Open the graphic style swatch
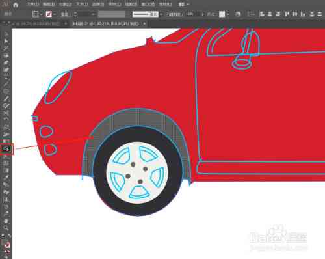The image size is (325, 259). click(222, 14)
